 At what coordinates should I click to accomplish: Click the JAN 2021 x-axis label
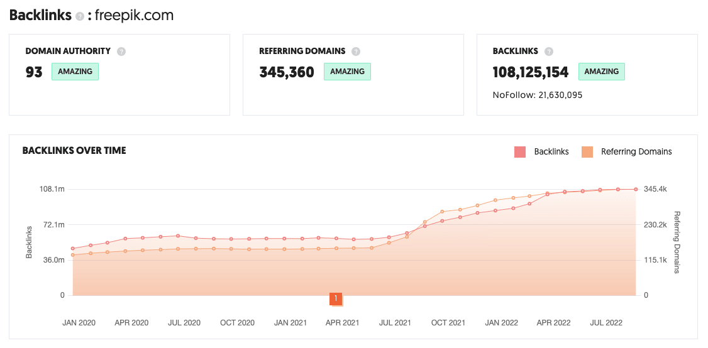pos(290,323)
